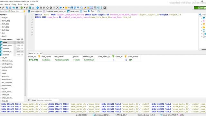206x116 pixels.
Task: Click the print toolbar icon
Action: click(17, 8)
